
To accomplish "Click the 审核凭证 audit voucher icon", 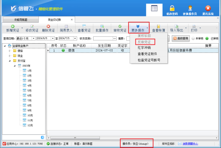I will coord(120,26).
